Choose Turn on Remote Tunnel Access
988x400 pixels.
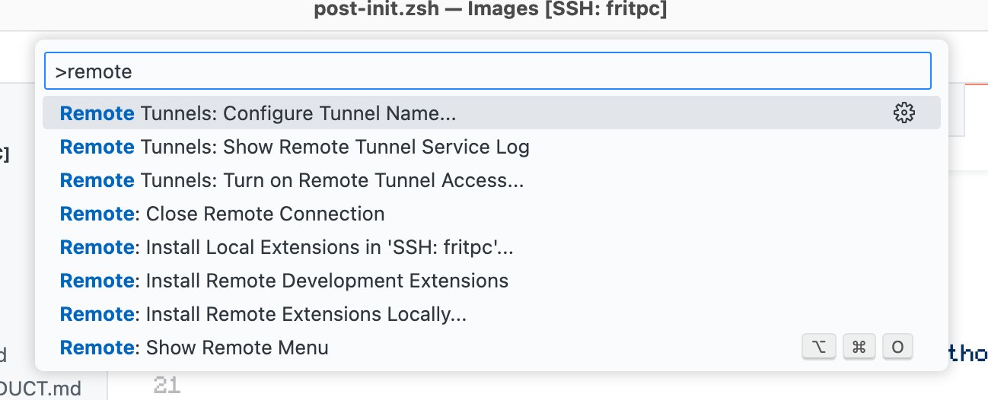point(292,180)
